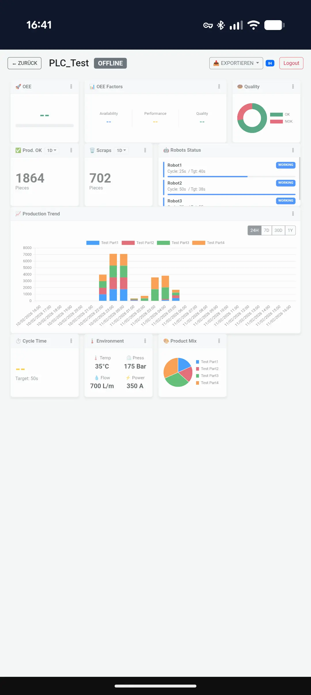Click the Production Trend drag handle
311x695 pixels.
click(293, 214)
